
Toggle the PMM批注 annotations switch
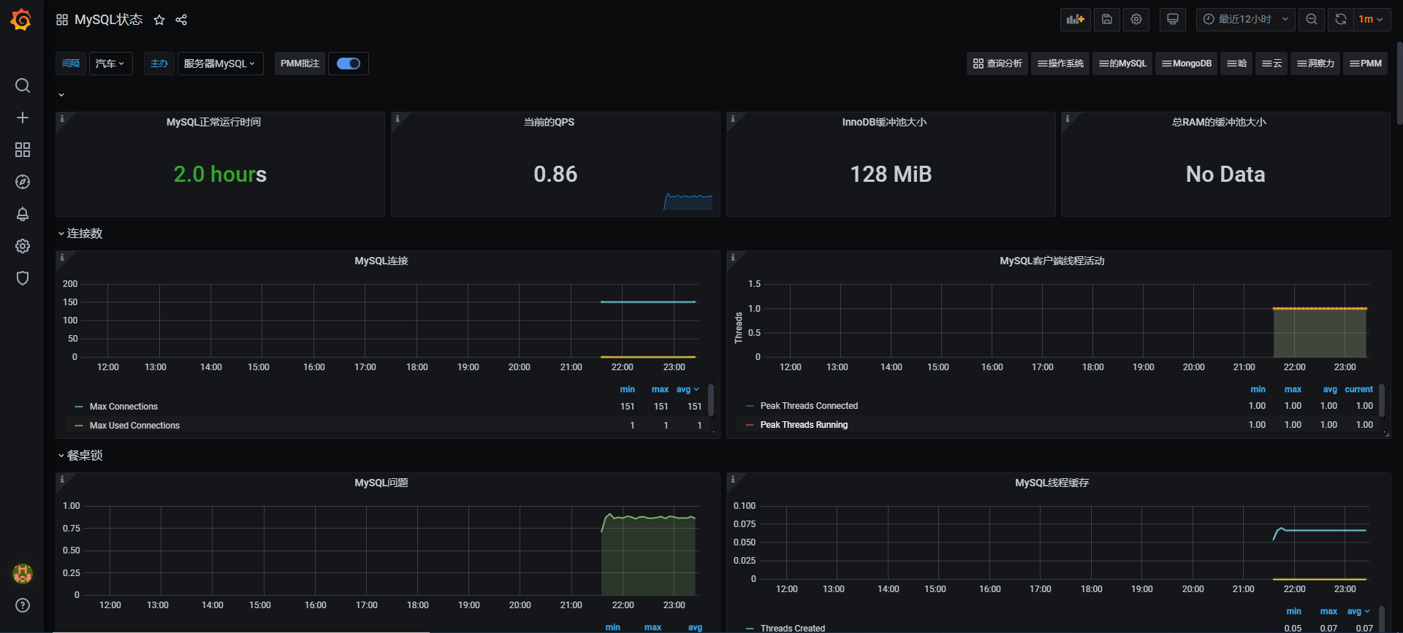point(349,64)
